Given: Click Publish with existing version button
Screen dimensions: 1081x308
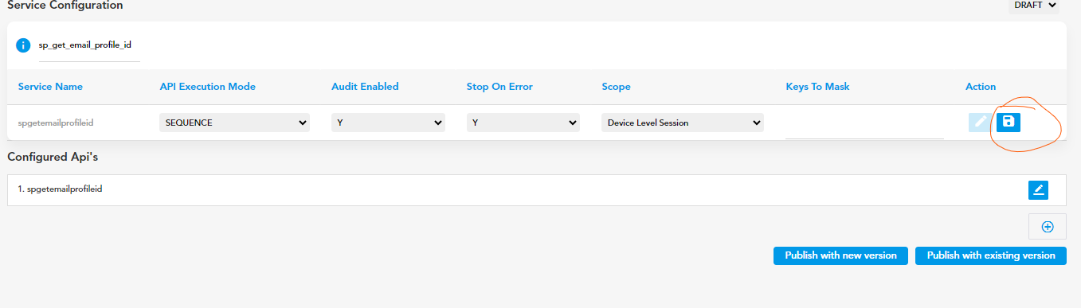Looking at the screenshot, I should tap(991, 255).
